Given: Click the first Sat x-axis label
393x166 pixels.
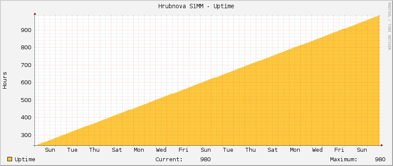Looking at the screenshot, I should point(117,150).
